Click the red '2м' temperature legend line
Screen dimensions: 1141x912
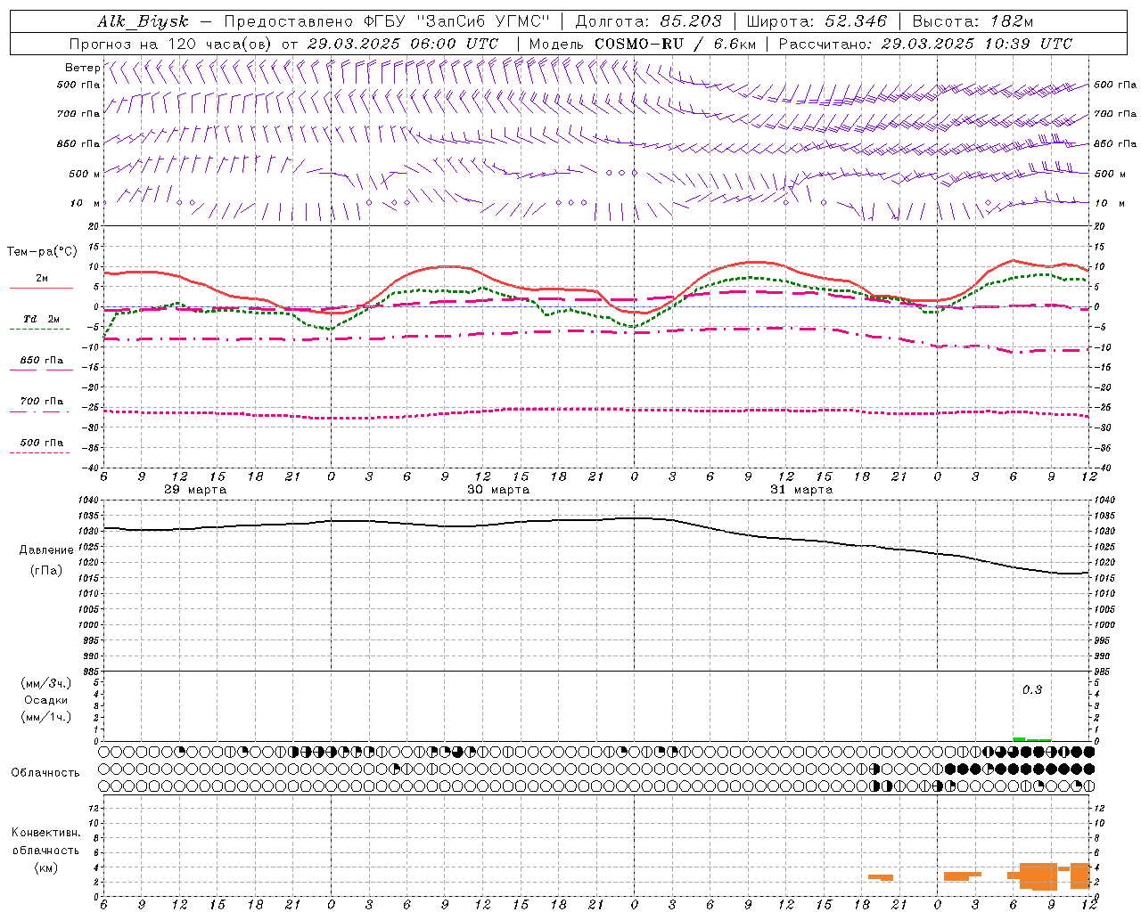(41, 288)
